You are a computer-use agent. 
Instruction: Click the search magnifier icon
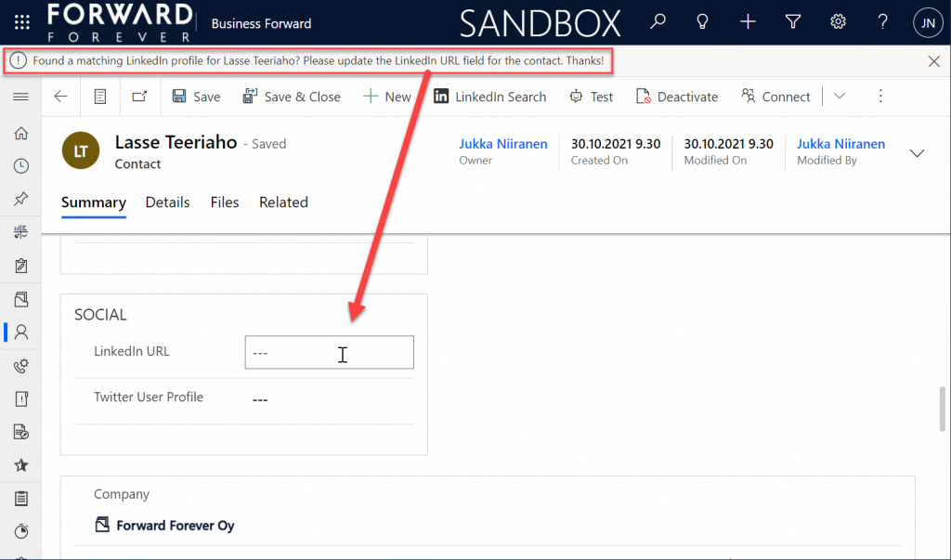[658, 22]
